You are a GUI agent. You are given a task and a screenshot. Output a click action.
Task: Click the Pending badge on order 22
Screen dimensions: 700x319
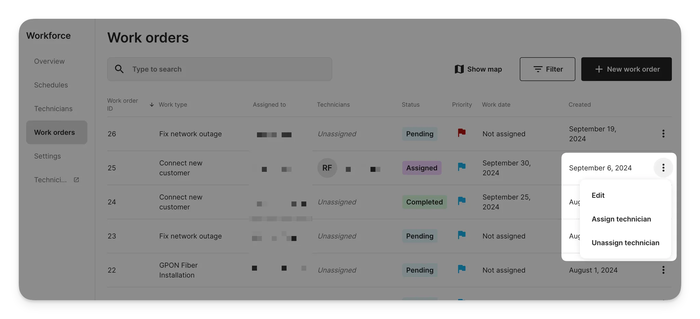pyautogui.click(x=420, y=270)
